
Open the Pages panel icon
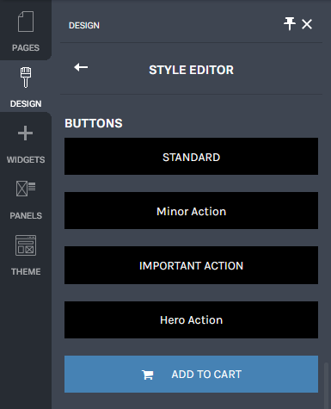coord(26,22)
